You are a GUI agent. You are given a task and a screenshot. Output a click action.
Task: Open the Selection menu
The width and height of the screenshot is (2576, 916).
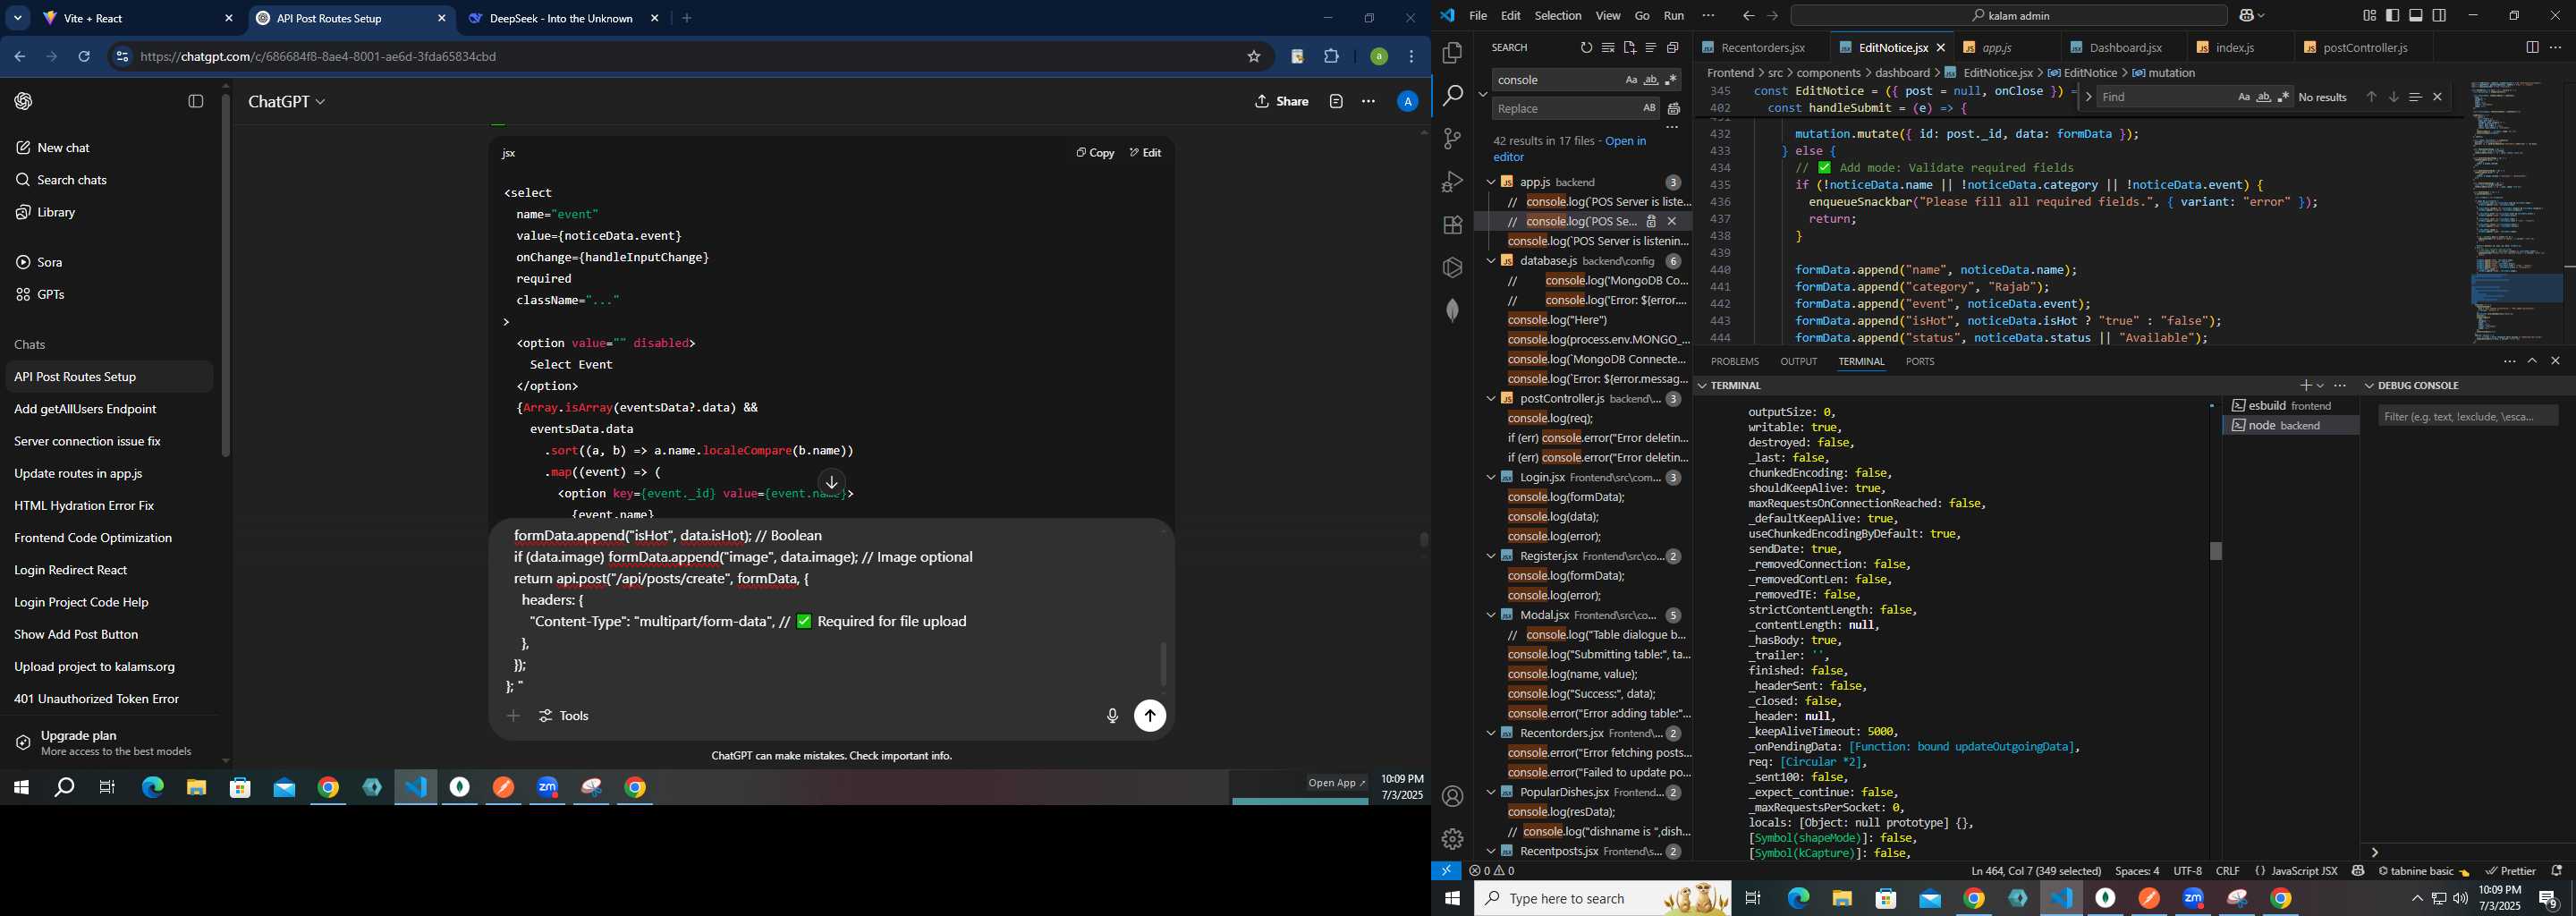[x=1558, y=16]
